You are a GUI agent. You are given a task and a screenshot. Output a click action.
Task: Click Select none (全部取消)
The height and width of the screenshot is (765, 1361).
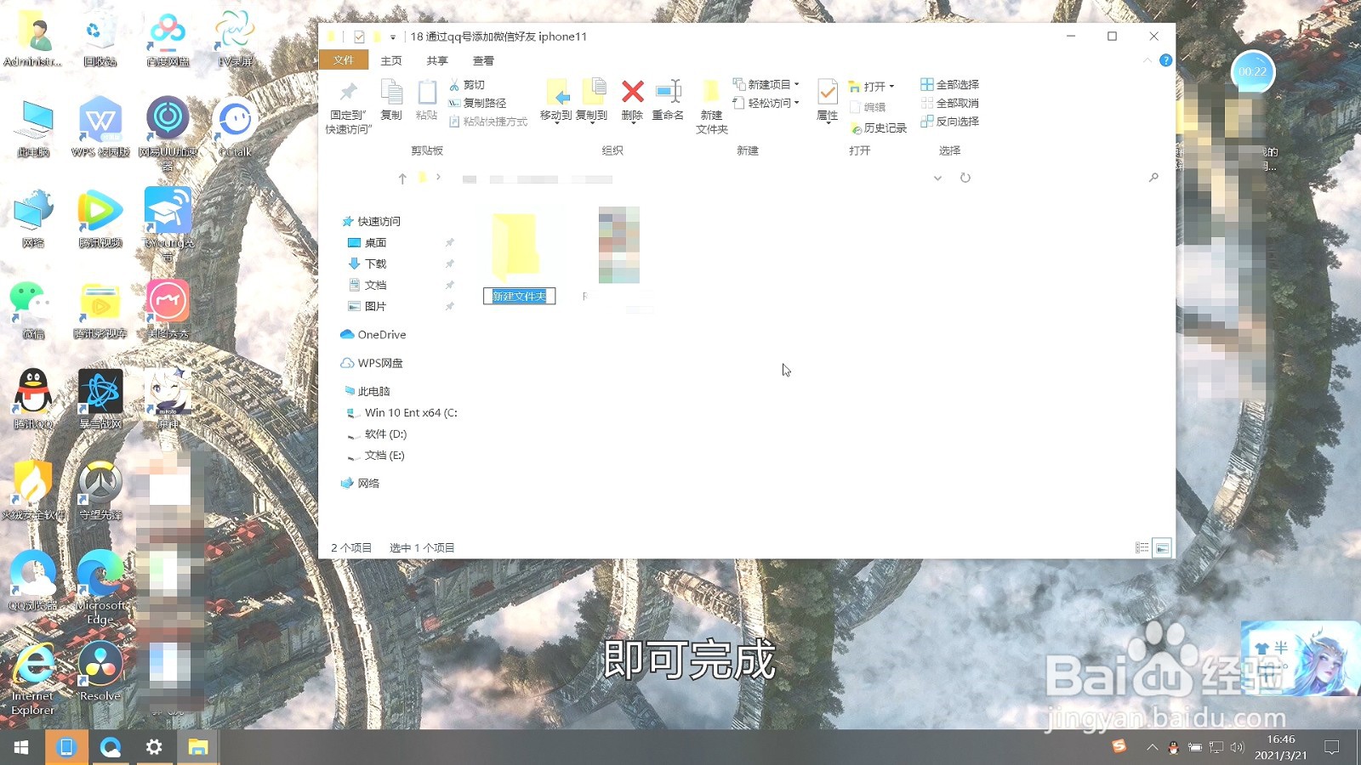[949, 103]
